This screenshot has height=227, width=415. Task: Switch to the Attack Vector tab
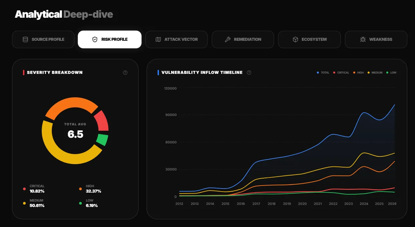click(176, 39)
